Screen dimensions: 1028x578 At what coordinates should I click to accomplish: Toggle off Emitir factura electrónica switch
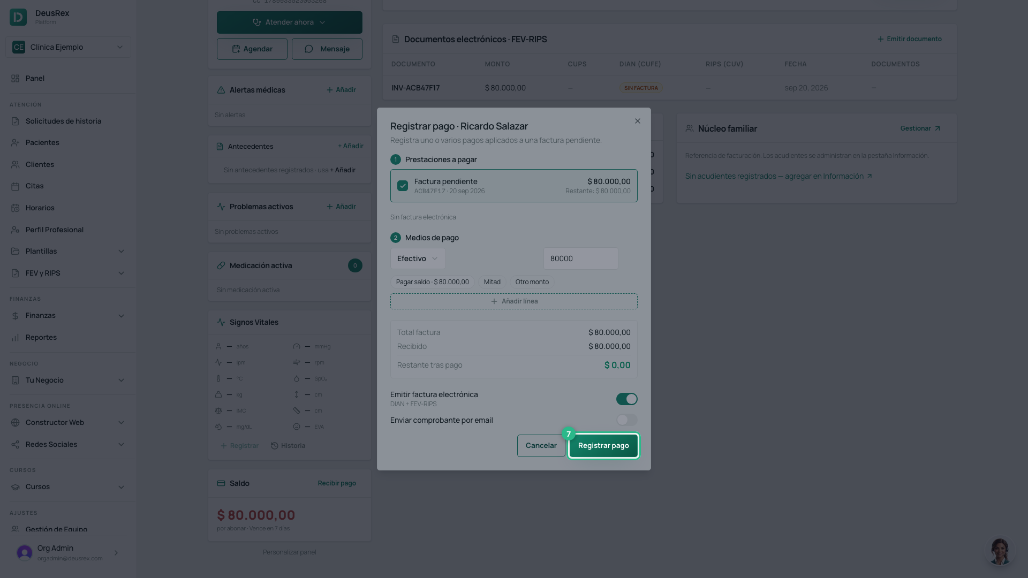[x=626, y=399]
